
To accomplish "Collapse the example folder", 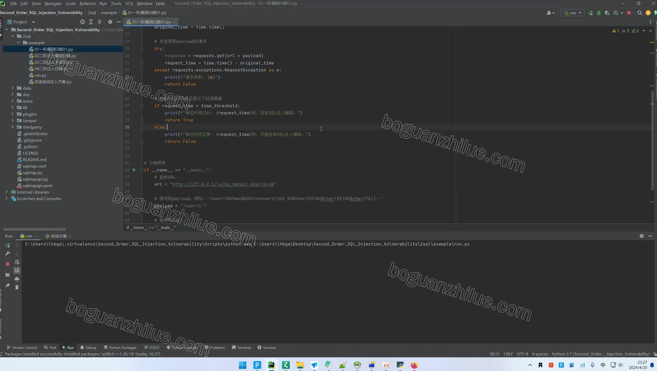I will point(18,42).
